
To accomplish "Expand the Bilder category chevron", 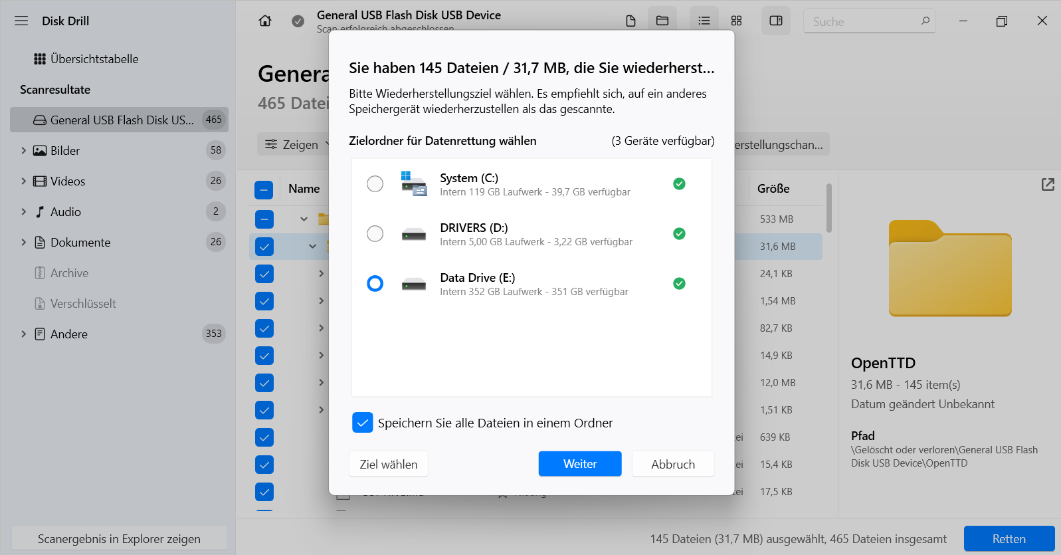I will tap(23, 151).
